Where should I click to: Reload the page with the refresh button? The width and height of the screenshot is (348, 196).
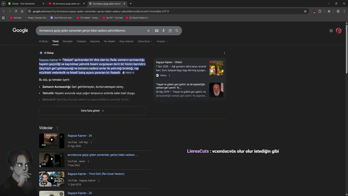16,11
